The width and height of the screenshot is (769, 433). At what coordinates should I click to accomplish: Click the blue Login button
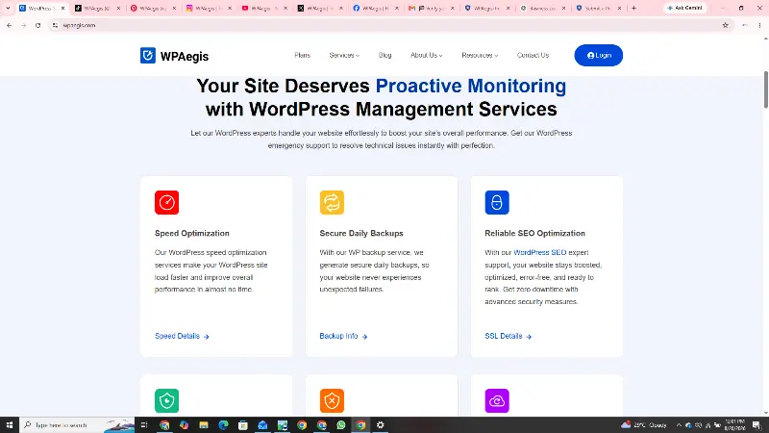pos(598,56)
